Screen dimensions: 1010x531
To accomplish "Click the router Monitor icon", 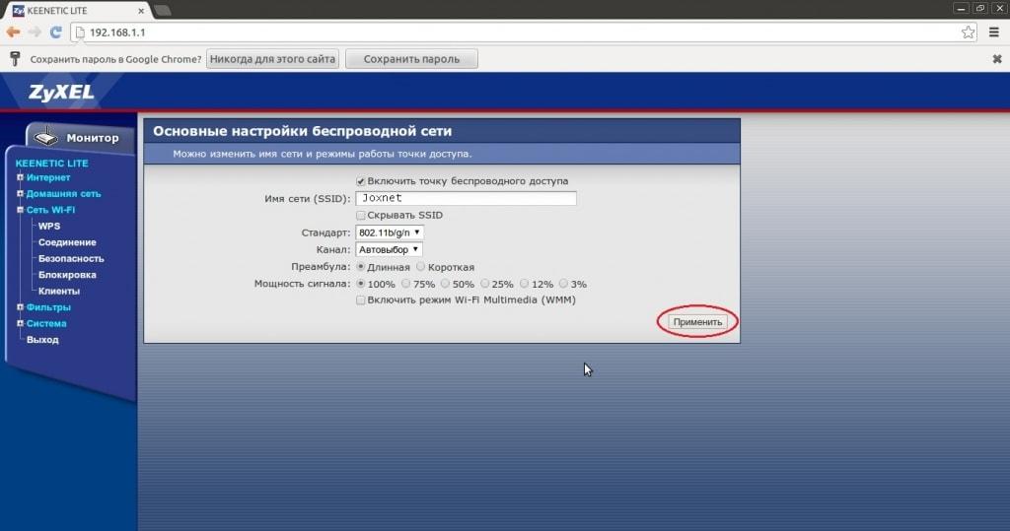I will point(45,137).
